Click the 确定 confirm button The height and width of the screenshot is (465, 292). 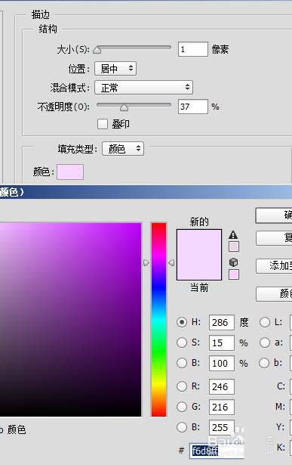(x=274, y=215)
